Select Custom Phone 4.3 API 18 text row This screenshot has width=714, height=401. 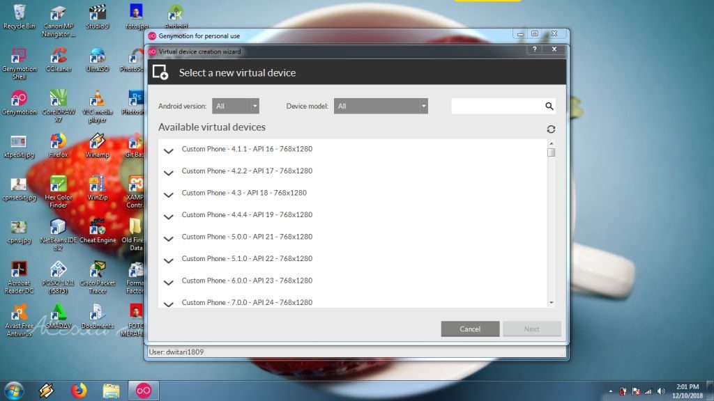tap(244, 193)
